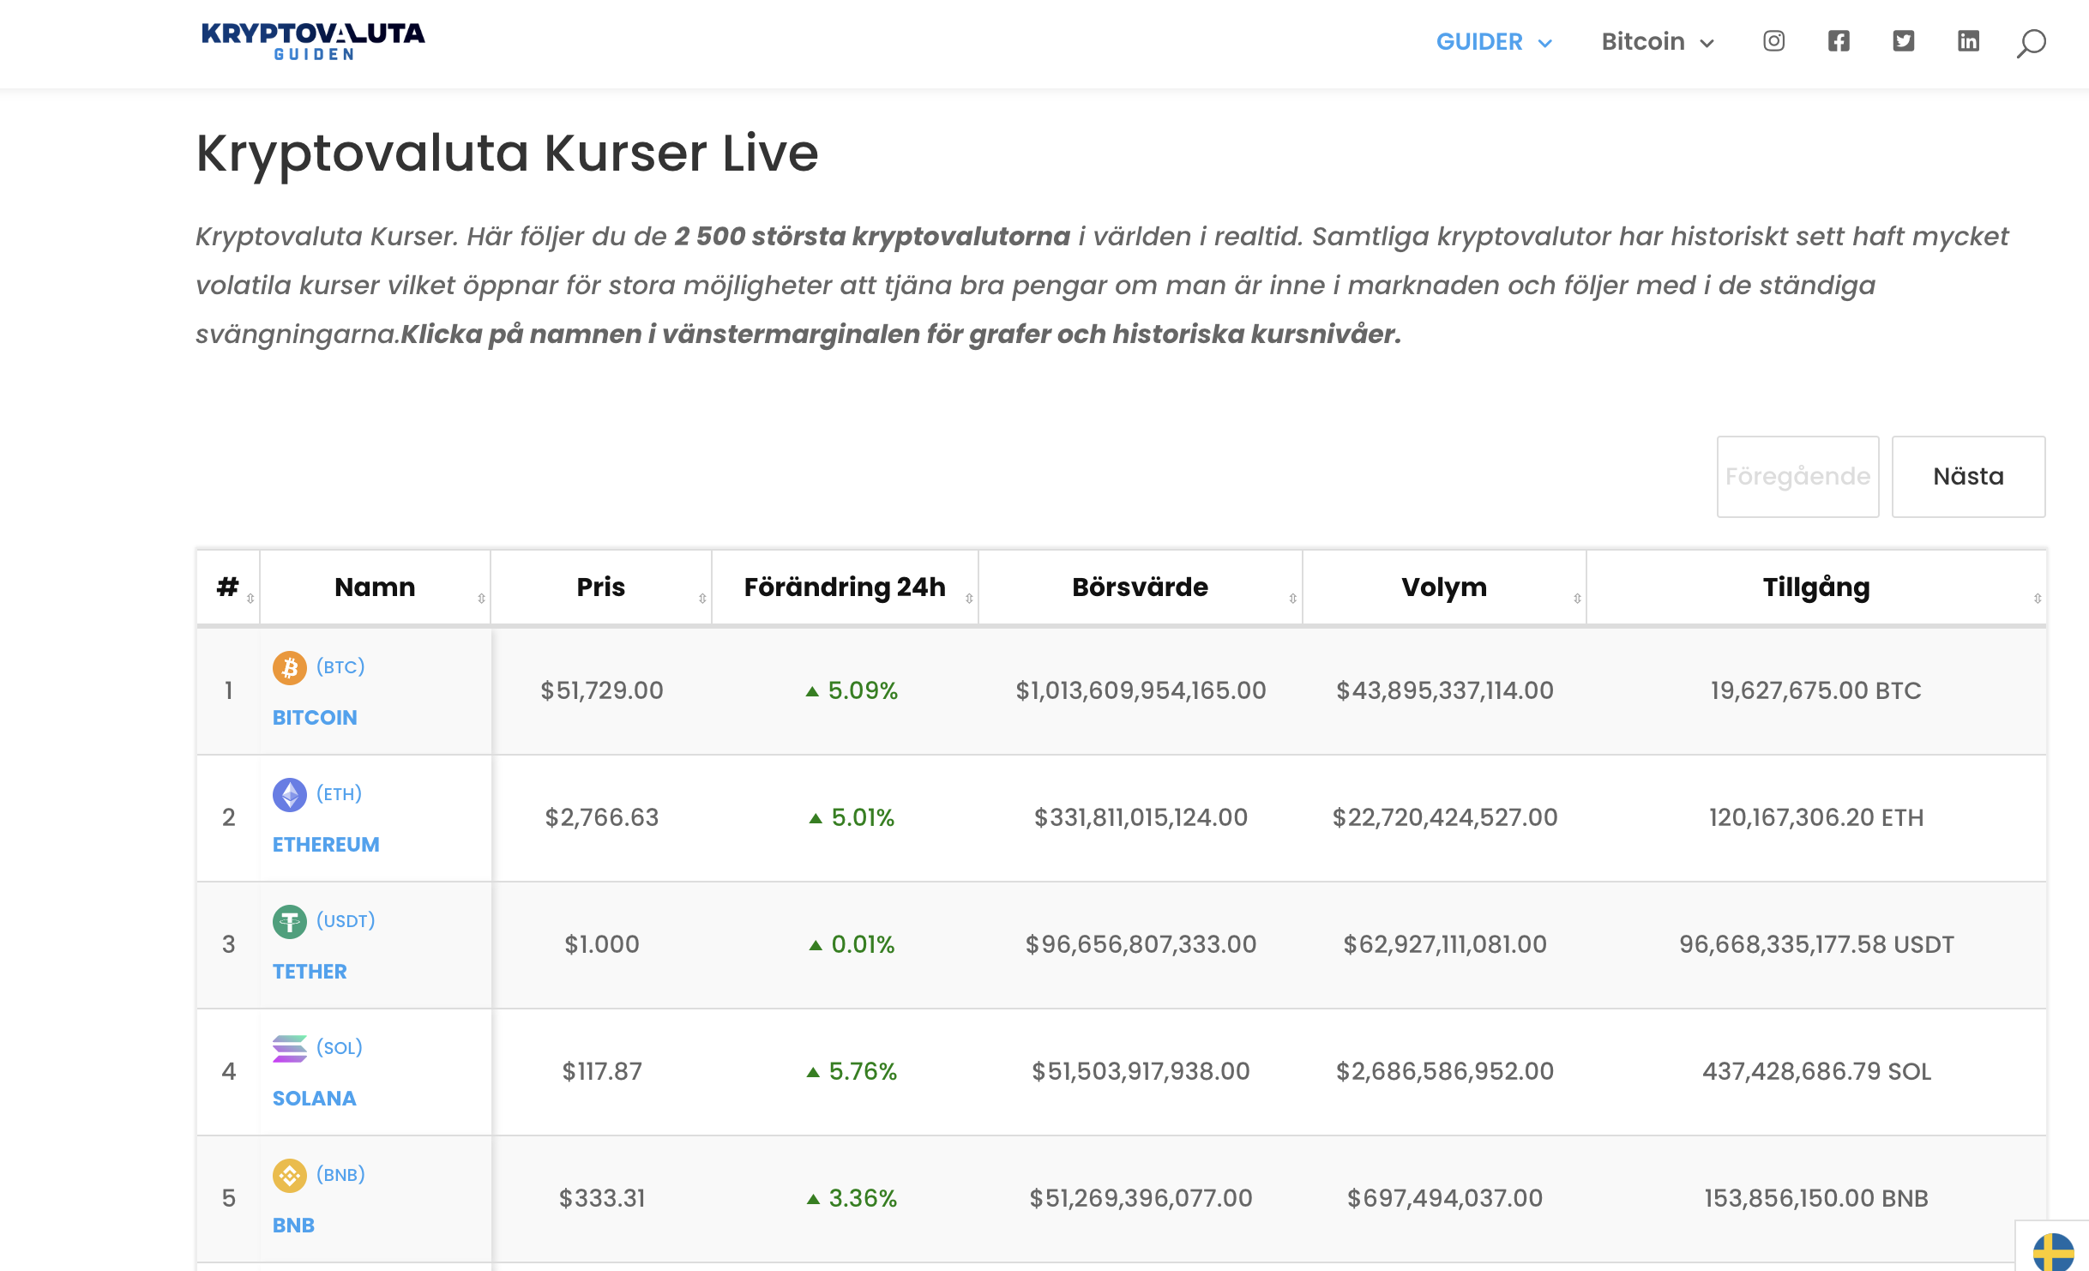Click the Ethereum diamond logo
The height and width of the screenshot is (1271, 2089).
point(290,794)
